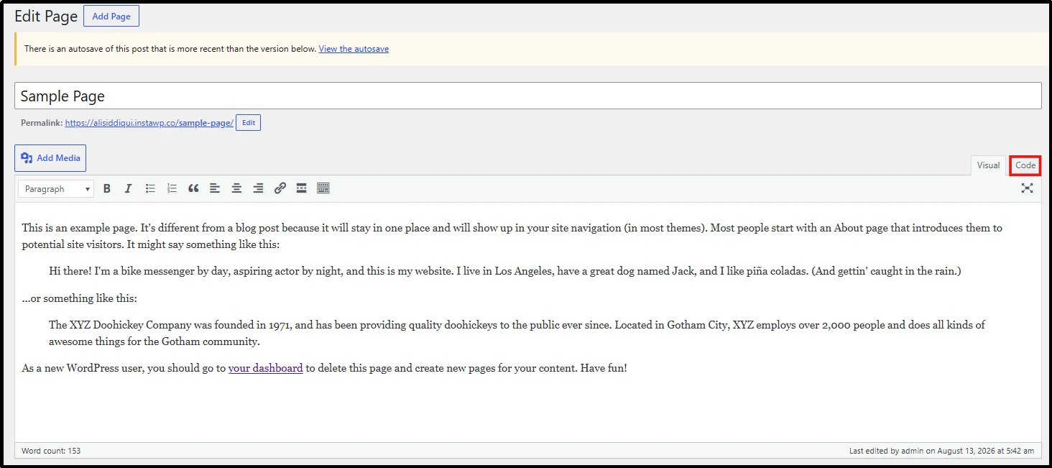This screenshot has height=468, width=1052.
Task: Click the 'This is an example page' paragraph
Action: point(512,236)
